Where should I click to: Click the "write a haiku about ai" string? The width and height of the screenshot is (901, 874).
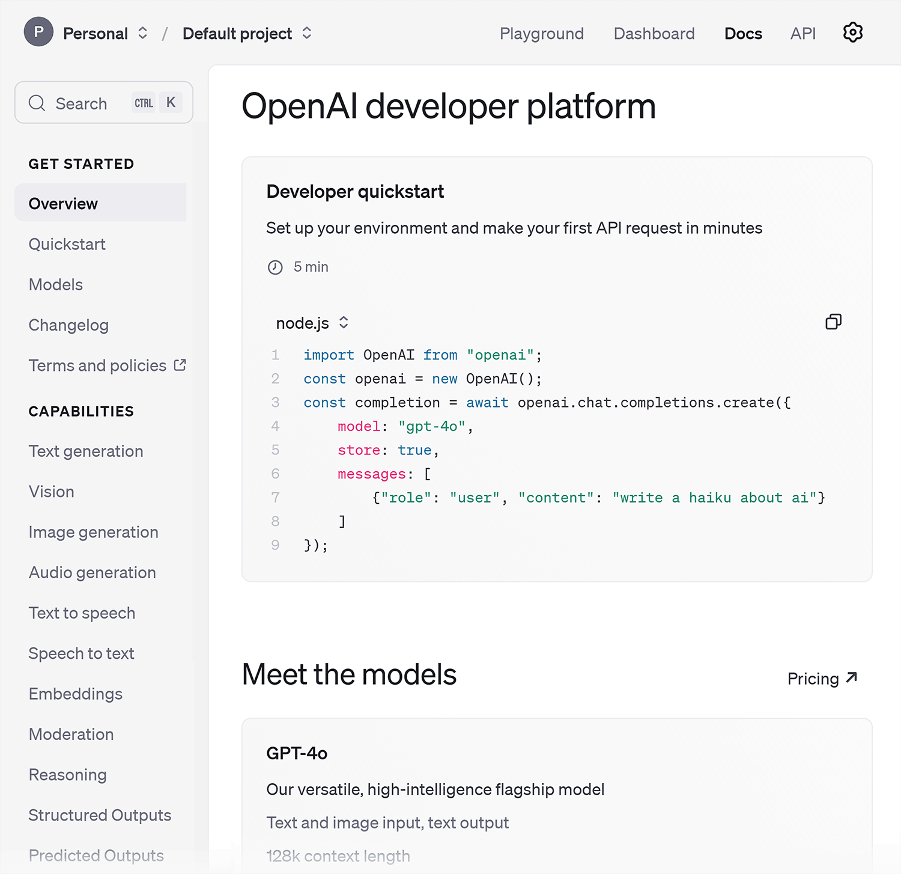tap(714, 498)
